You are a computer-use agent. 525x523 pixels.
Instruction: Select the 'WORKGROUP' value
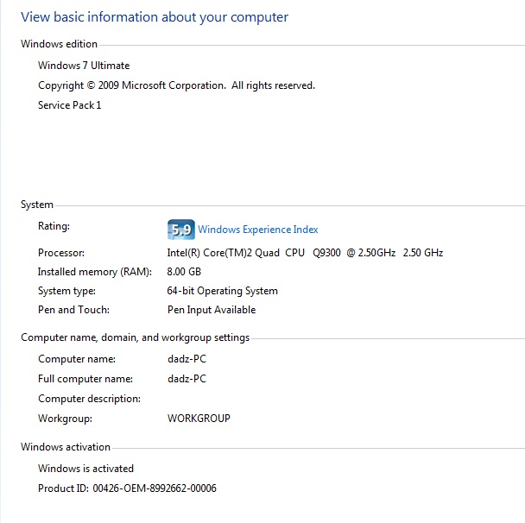click(199, 419)
